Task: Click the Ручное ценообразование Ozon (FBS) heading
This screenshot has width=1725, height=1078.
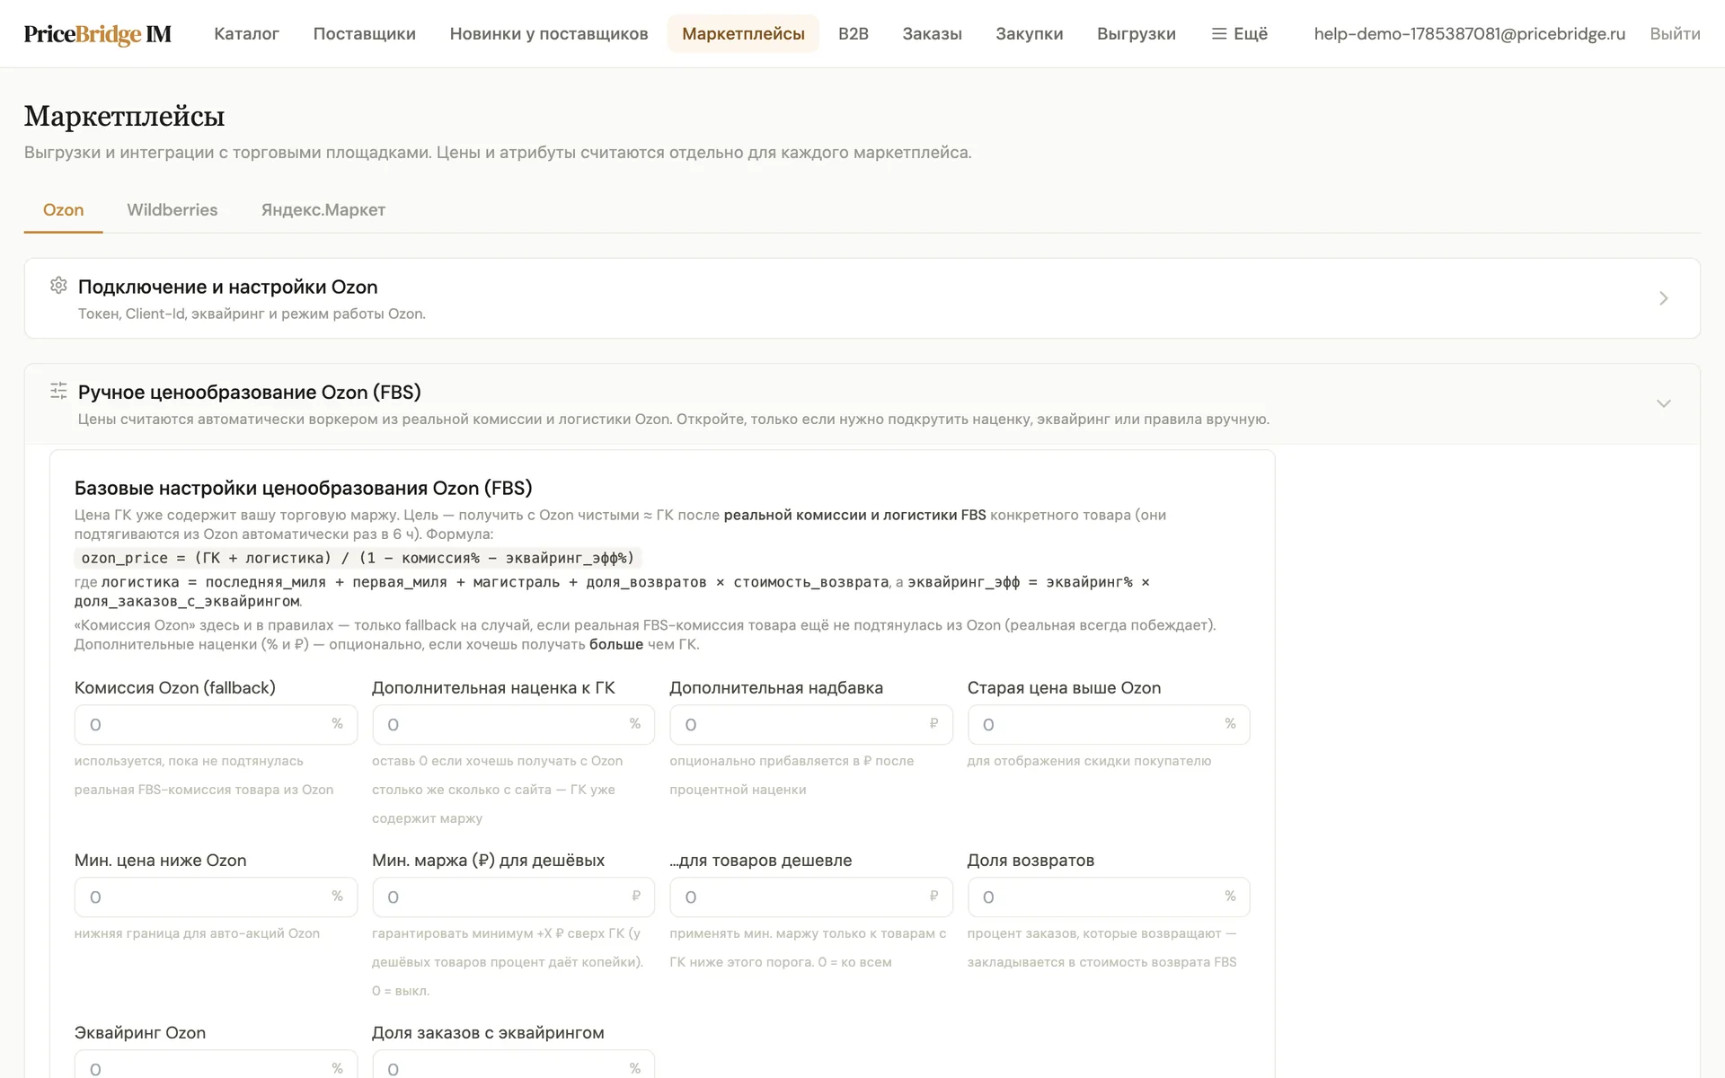Action: (249, 392)
